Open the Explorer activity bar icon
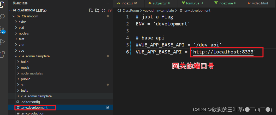This screenshot has height=115, width=276. [2, 4]
